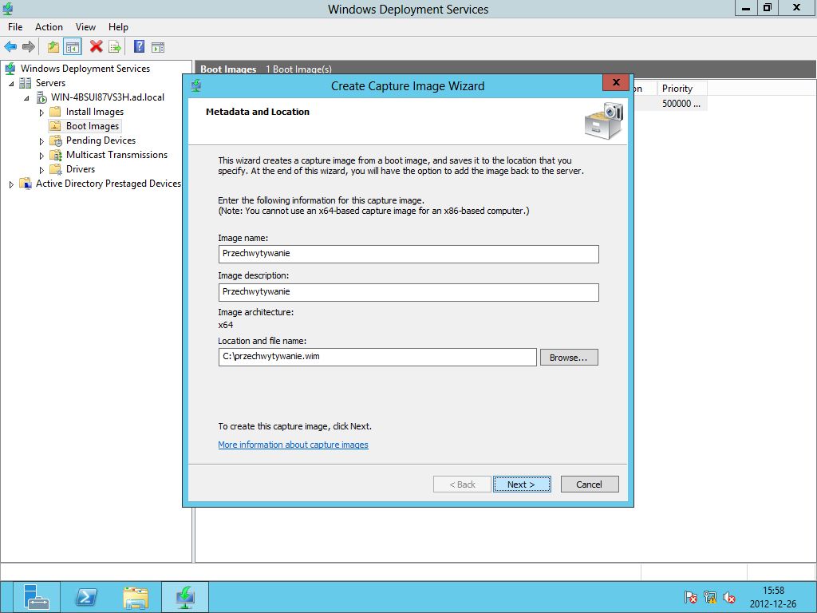This screenshot has width=817, height=613.
Task: Click the 500000 priority cell
Action: click(x=681, y=104)
